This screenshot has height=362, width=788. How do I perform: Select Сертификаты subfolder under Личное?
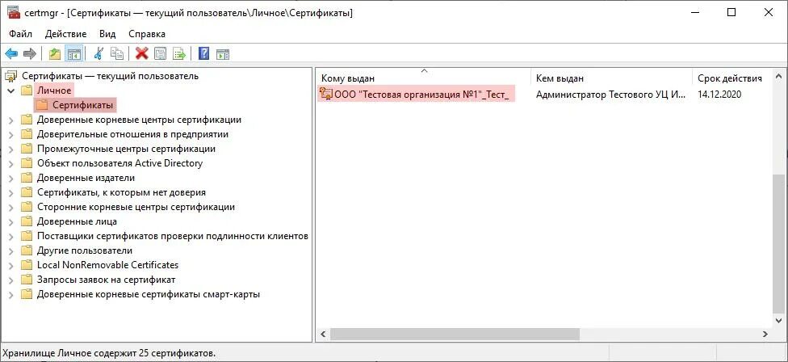click(82, 106)
